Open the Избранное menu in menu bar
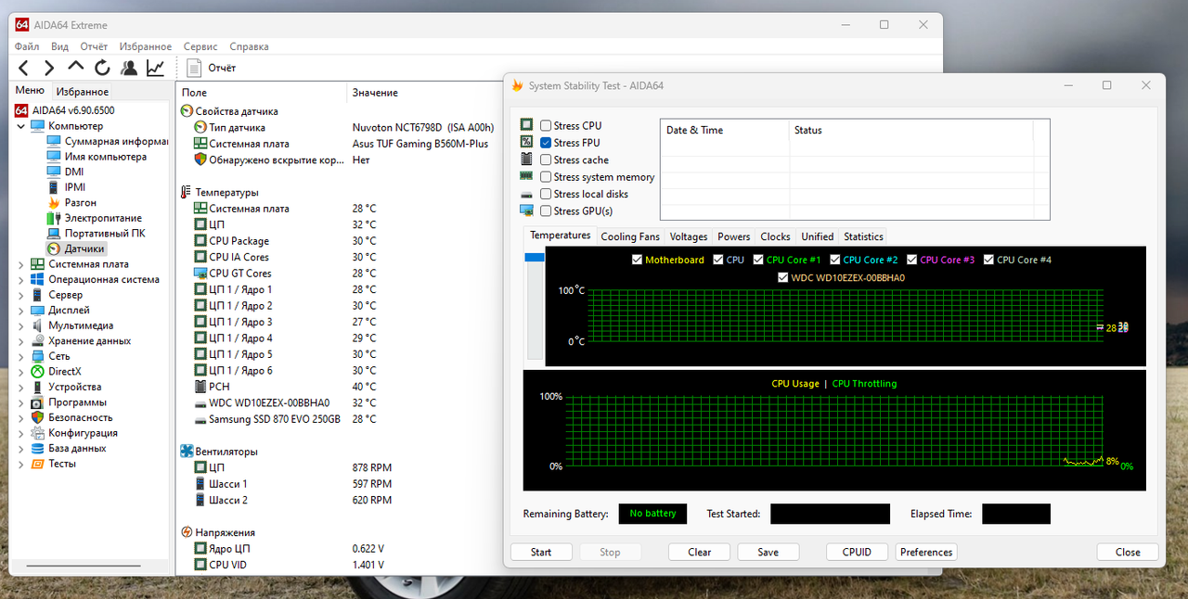This screenshot has height=599, width=1188. (x=146, y=46)
